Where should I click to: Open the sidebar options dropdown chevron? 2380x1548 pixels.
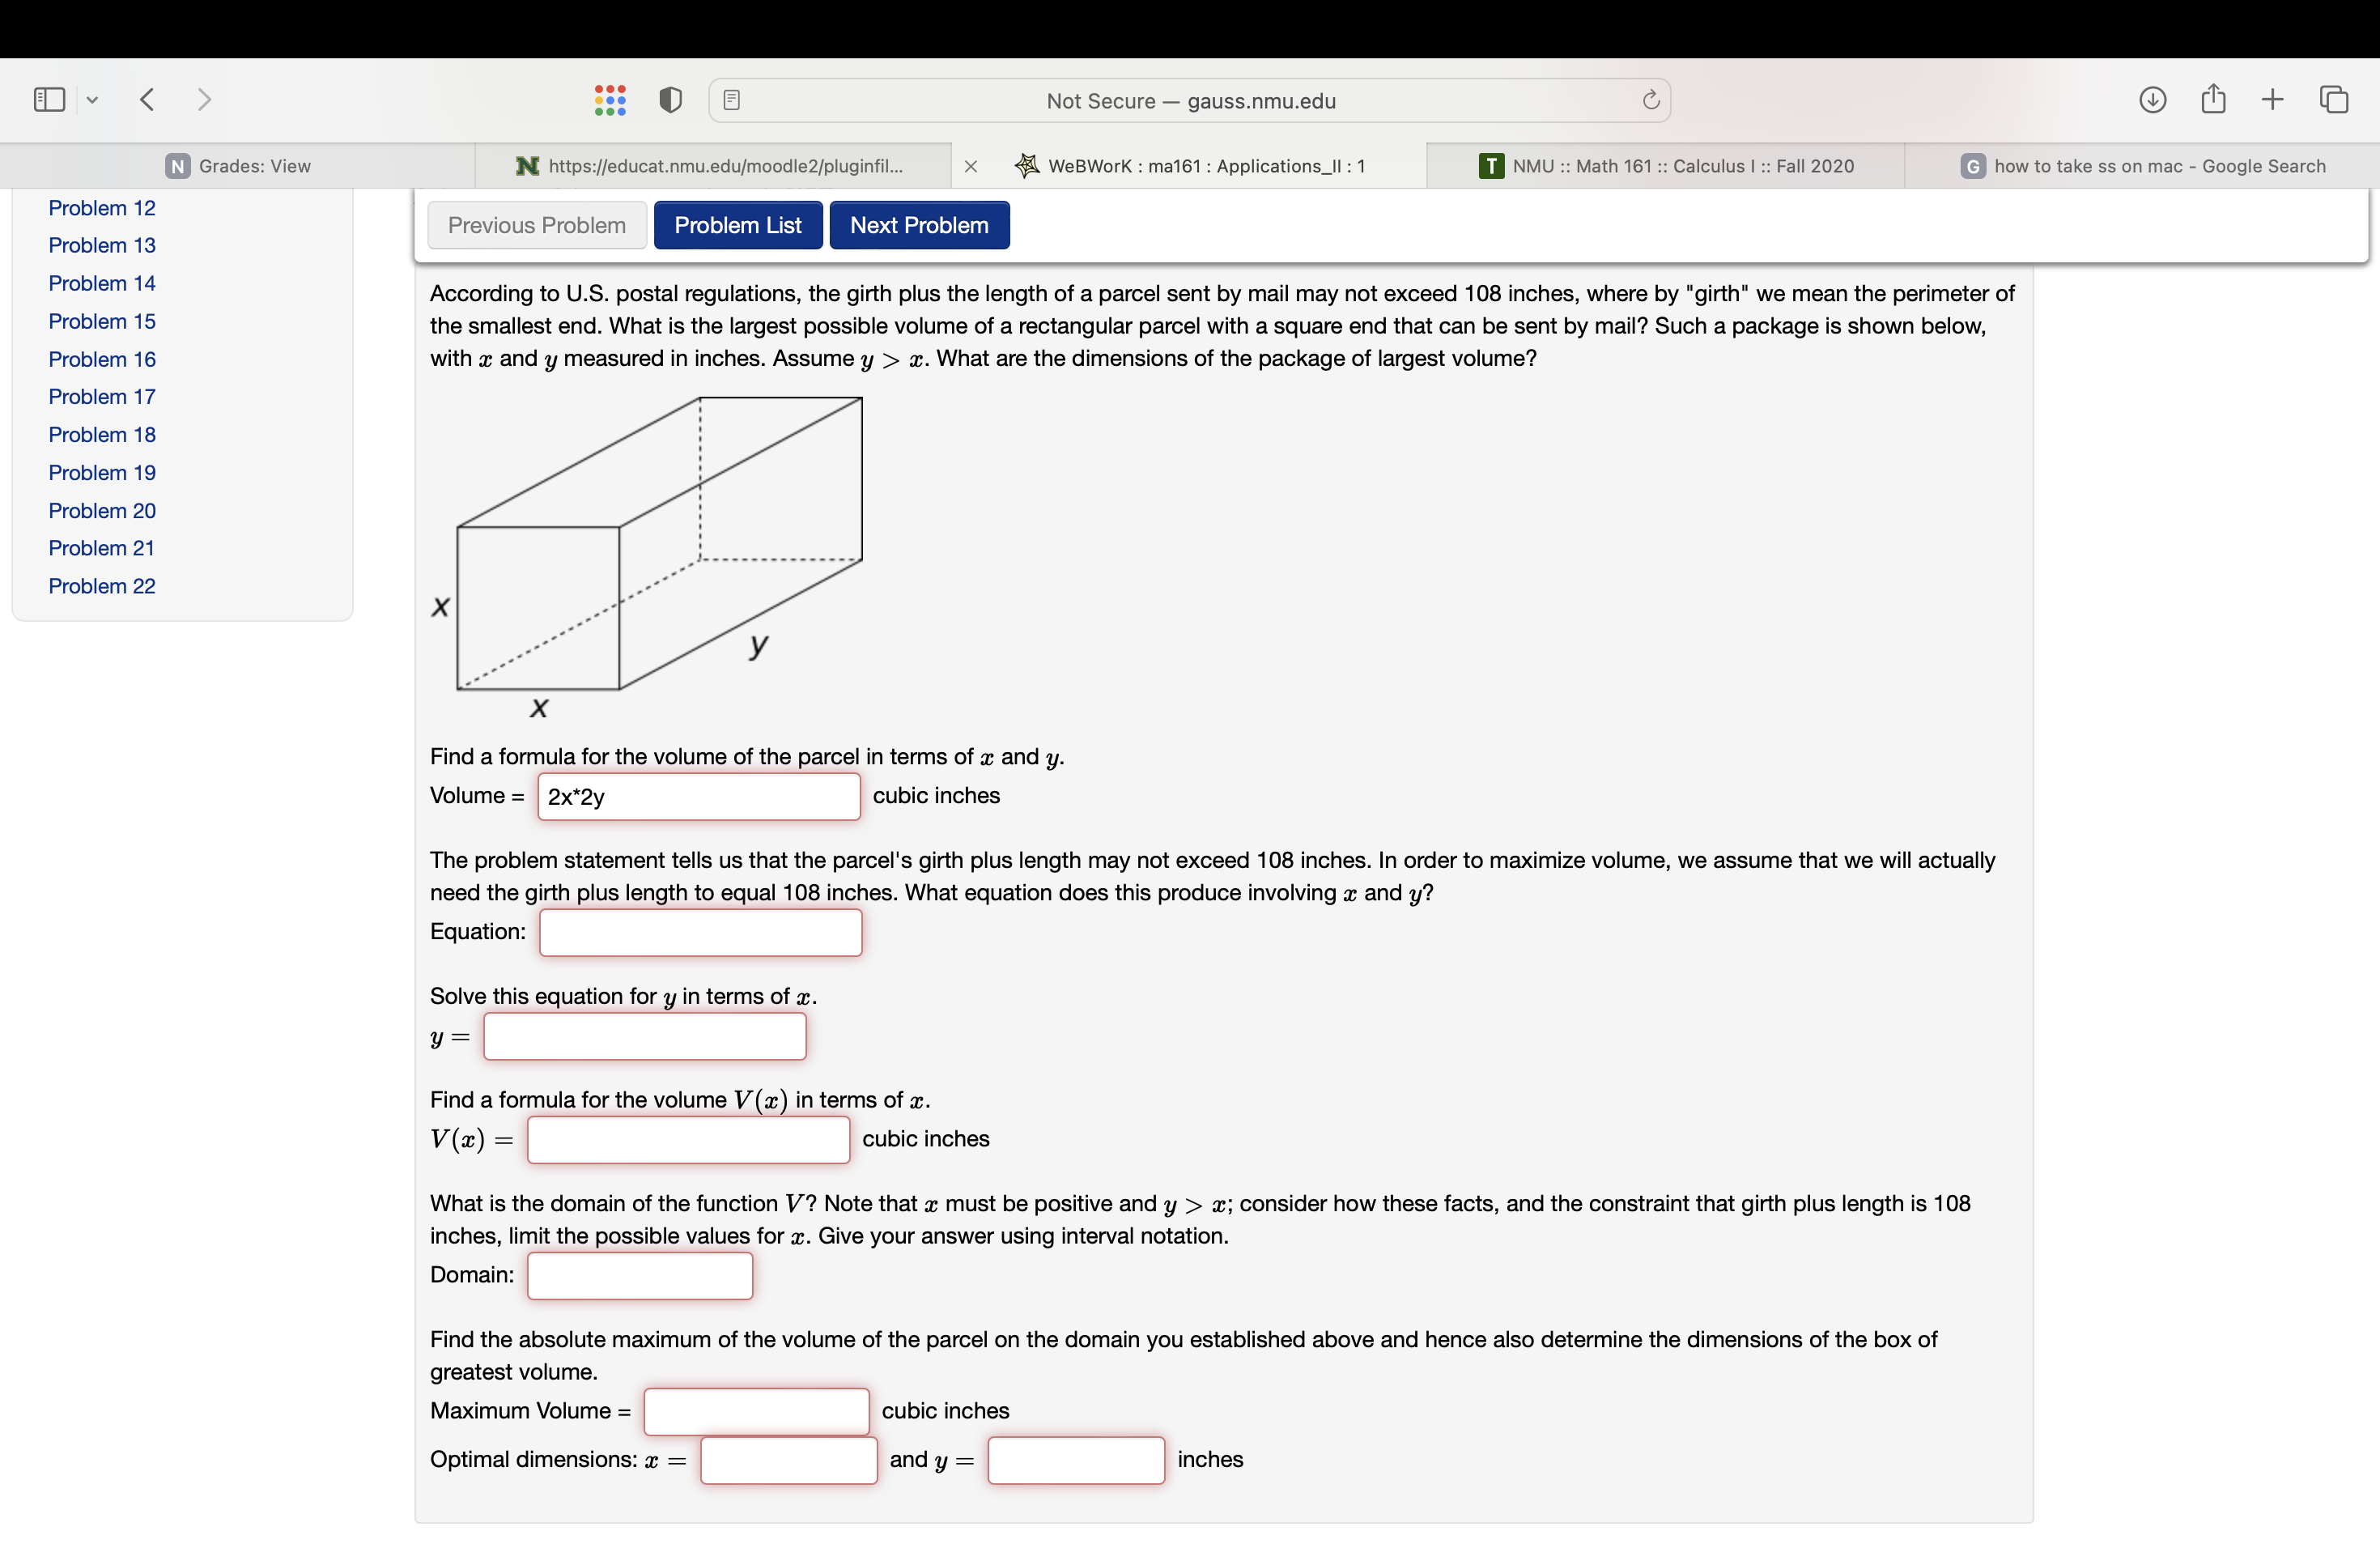[92, 100]
